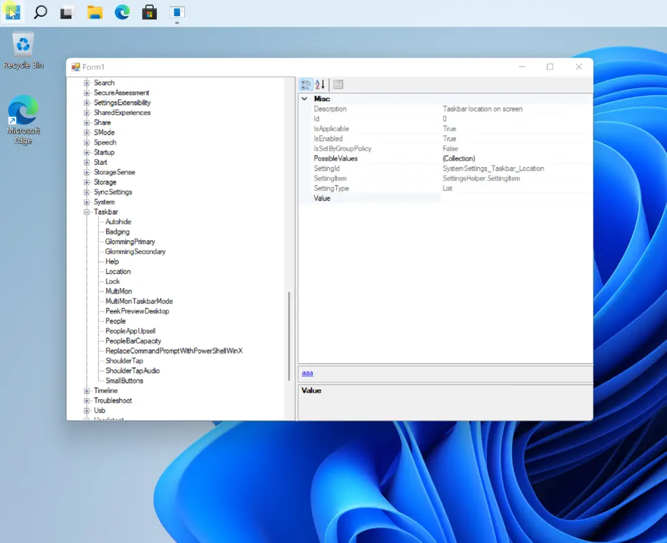Collapse the Taskbar tree node
The height and width of the screenshot is (543, 667).
click(x=87, y=212)
